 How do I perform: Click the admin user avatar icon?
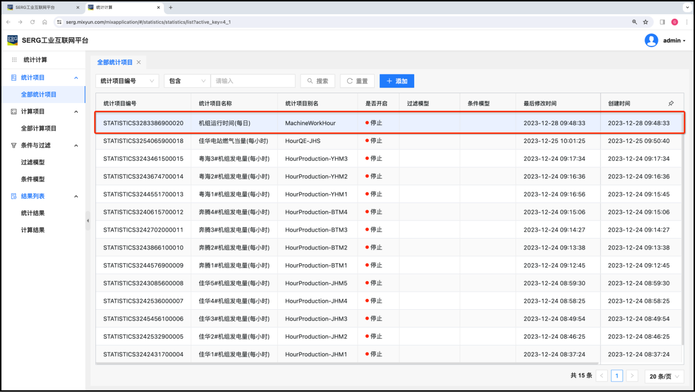651,41
